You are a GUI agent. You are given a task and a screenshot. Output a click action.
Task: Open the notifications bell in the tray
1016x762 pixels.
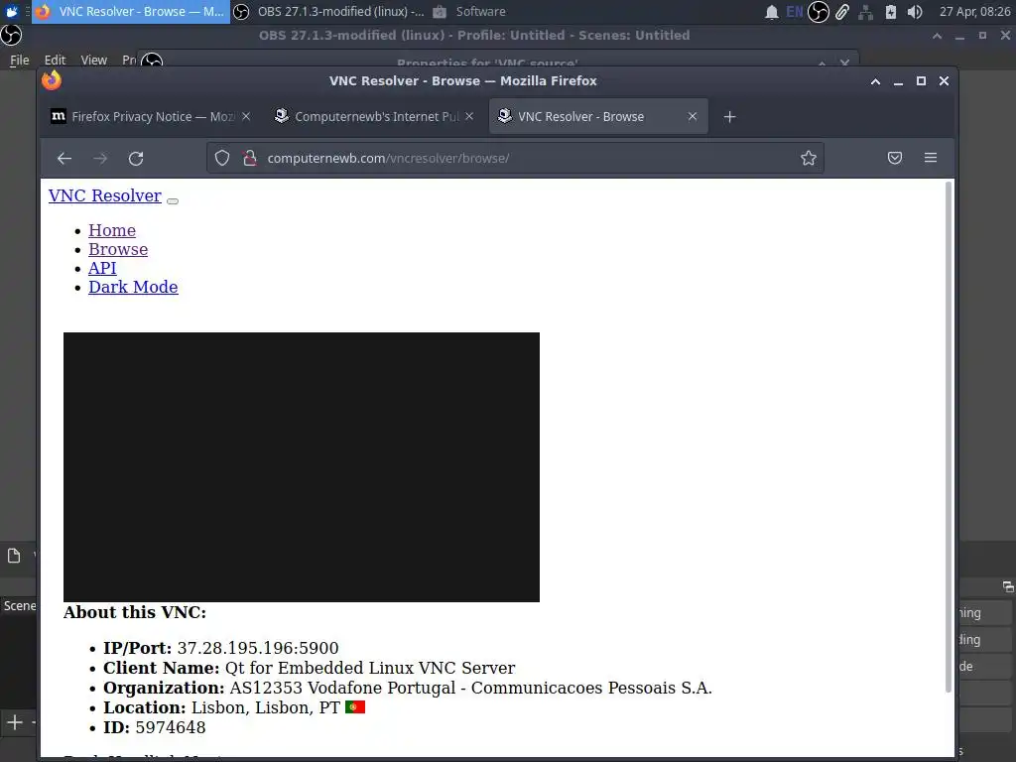click(x=771, y=12)
